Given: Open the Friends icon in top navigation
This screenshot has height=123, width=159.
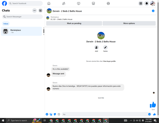Looking at the screenshot, I should (x=64, y=3).
